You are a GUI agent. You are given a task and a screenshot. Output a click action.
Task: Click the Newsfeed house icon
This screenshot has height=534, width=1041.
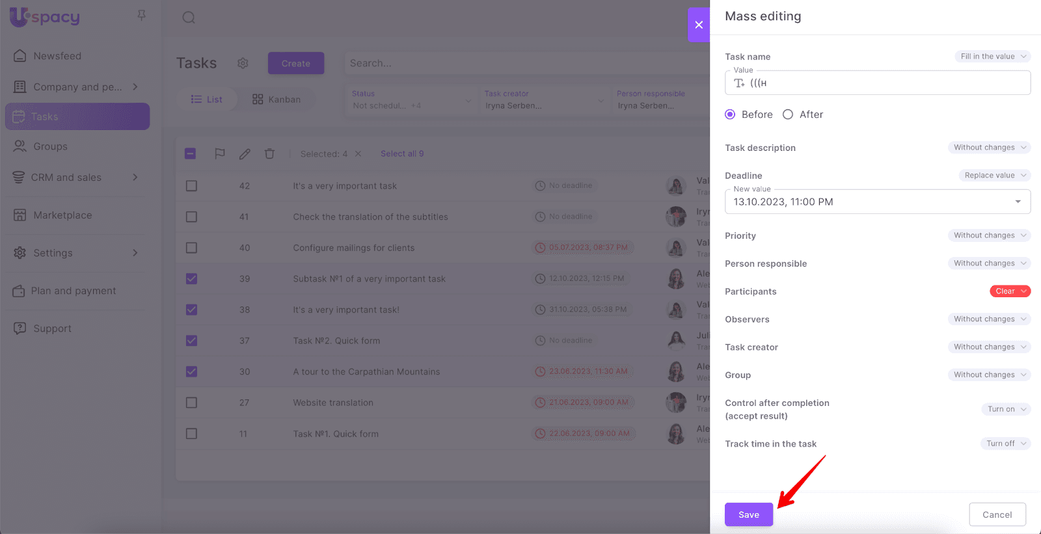click(20, 56)
